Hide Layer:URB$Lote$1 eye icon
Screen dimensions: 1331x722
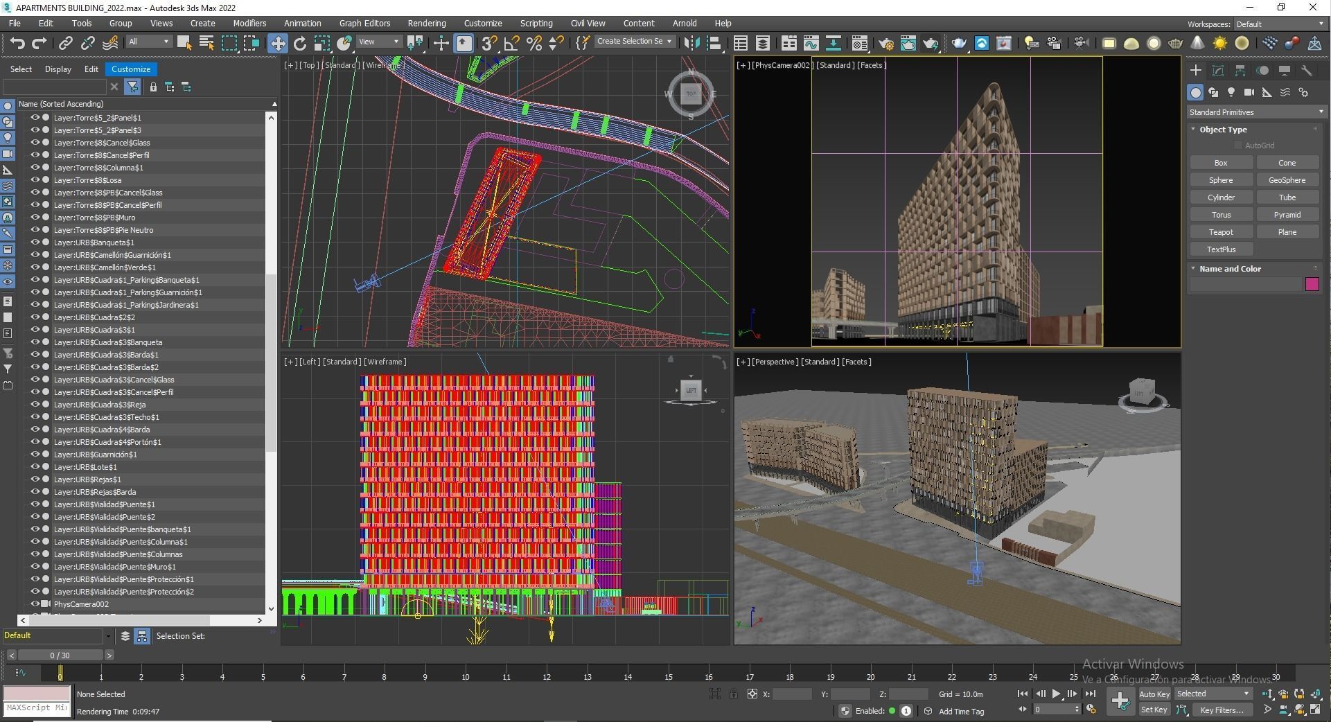click(35, 467)
